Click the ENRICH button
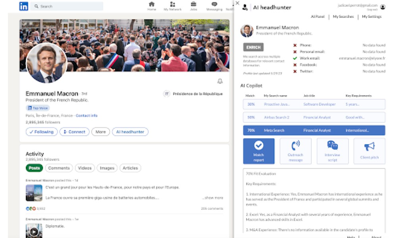 point(253,47)
